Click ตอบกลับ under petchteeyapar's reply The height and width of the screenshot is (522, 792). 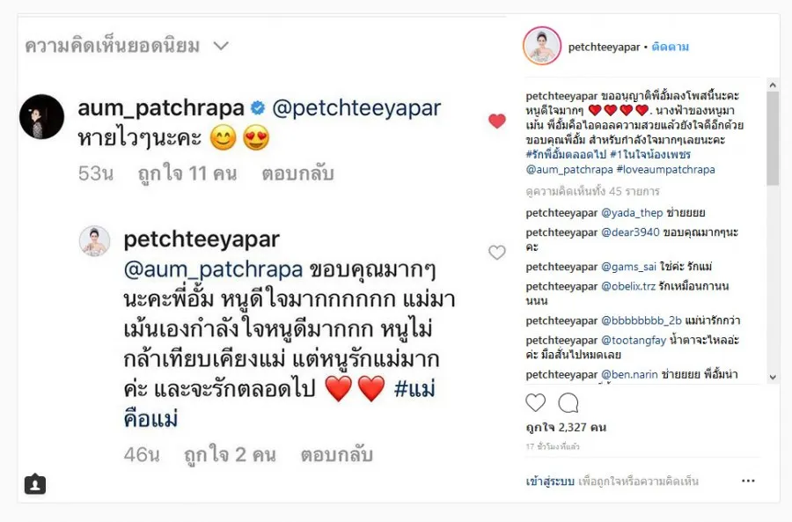coord(336,454)
